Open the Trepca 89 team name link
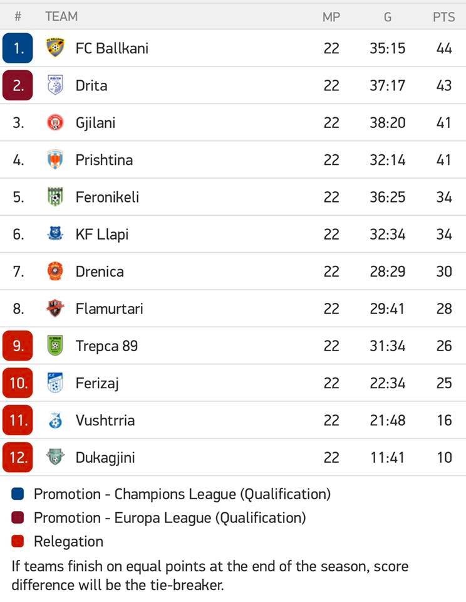 coord(106,346)
